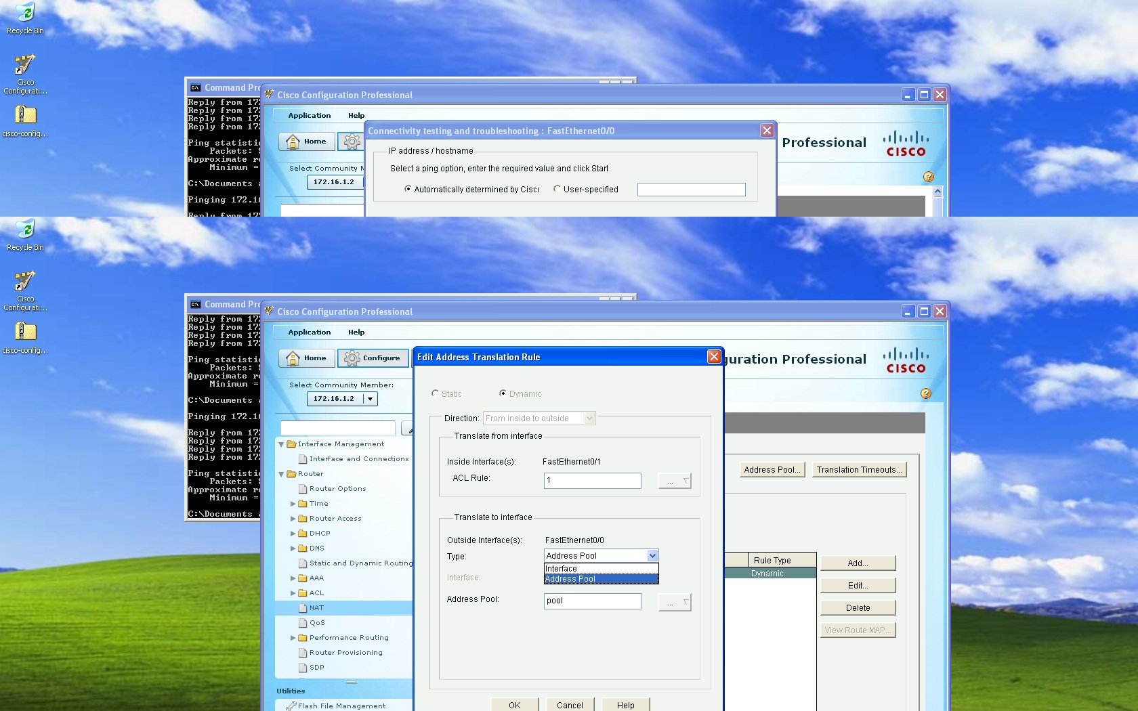
Task: Click the QoS document icon
Action: 303,623
